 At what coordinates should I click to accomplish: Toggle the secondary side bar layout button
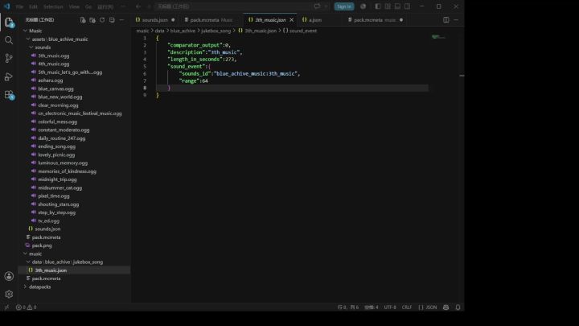[x=407, y=6]
